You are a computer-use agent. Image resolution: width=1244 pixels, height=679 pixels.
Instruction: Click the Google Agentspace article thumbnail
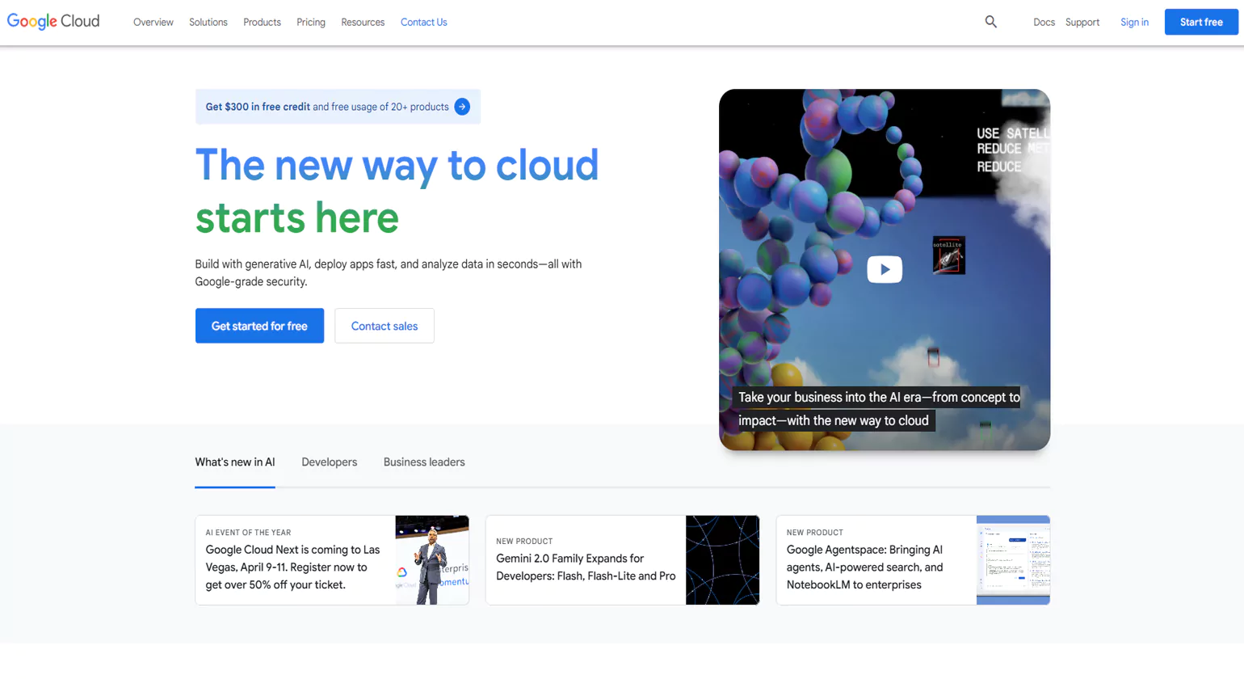point(1013,560)
